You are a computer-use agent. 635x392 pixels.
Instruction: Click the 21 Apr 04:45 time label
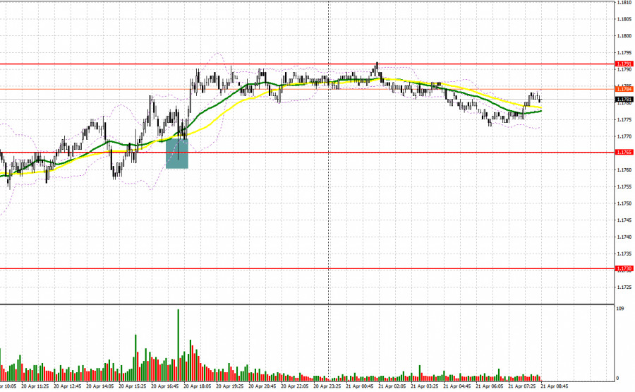[457, 387]
